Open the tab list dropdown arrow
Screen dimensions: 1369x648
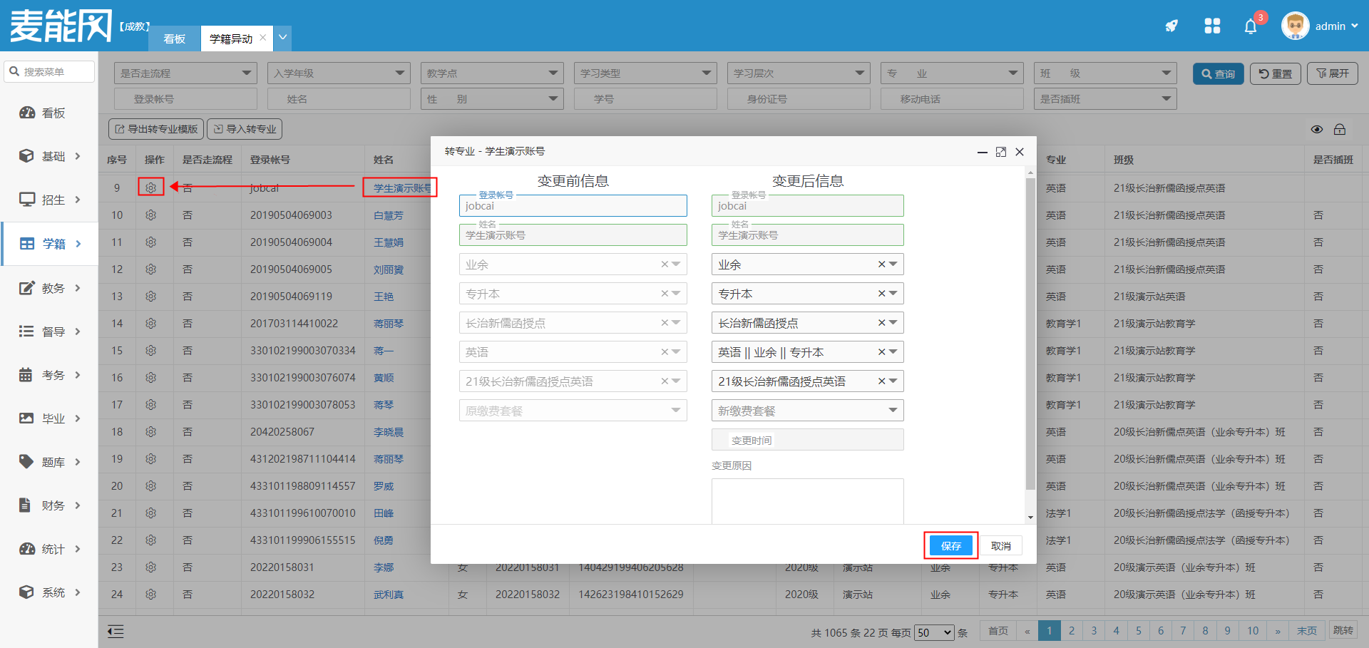coord(283,38)
